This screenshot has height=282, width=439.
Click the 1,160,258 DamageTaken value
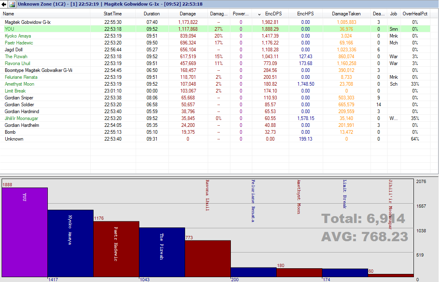point(347,63)
